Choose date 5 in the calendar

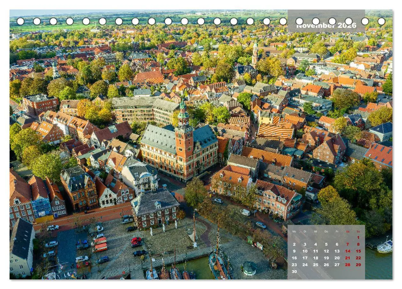[326, 244]
